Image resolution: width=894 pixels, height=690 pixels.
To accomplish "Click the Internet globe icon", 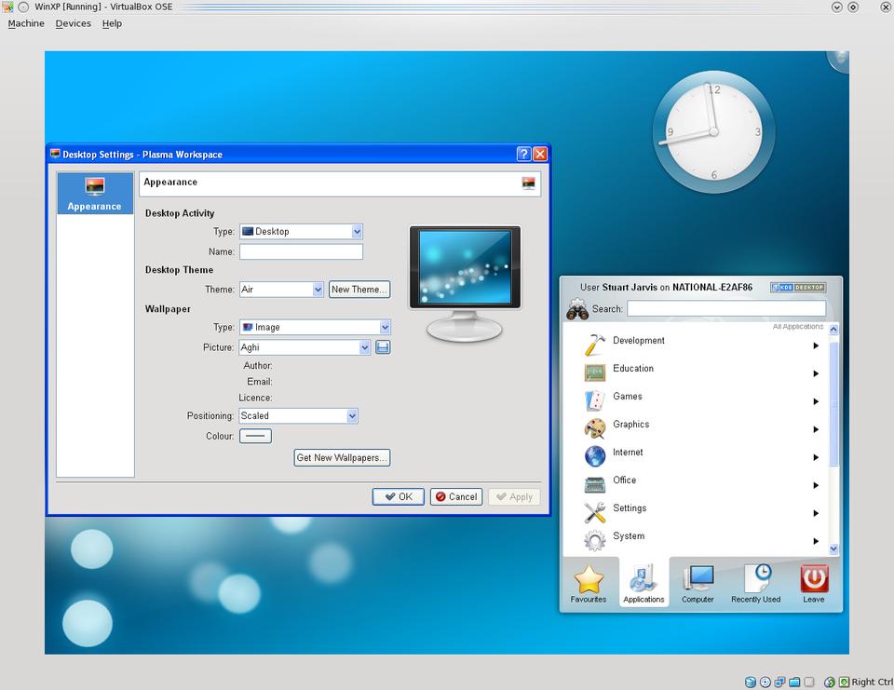I will [x=595, y=456].
